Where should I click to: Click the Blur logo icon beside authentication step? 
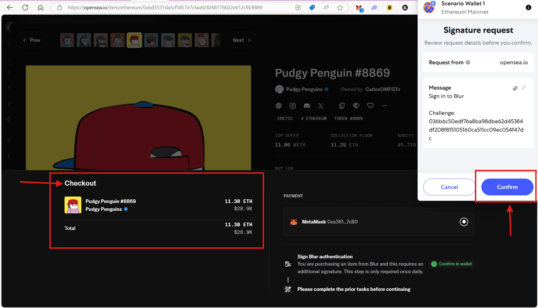coord(288,264)
